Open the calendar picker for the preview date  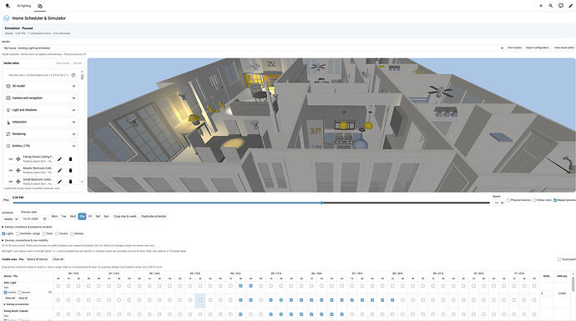pyautogui.click(x=45, y=219)
